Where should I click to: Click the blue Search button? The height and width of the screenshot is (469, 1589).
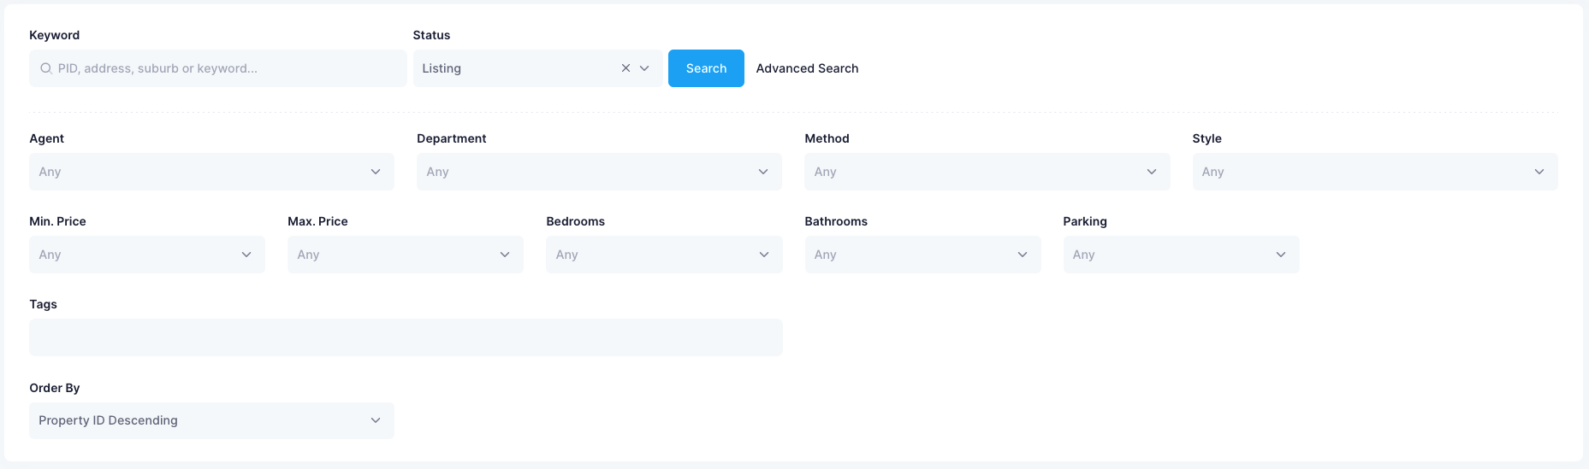point(706,68)
